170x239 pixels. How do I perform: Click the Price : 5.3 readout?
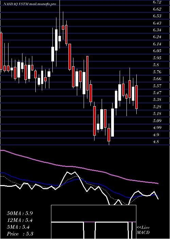click(20, 234)
